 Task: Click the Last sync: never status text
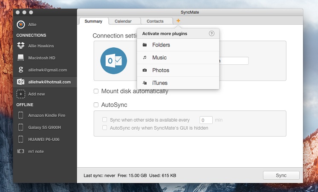point(99,175)
